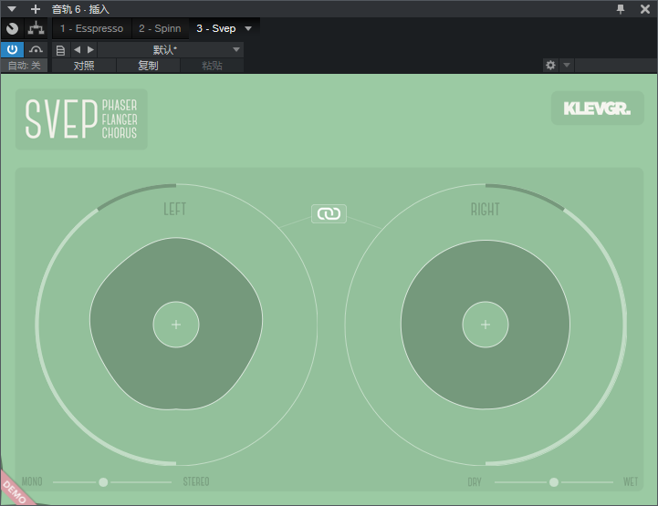This screenshot has width=658, height=506.
Task: Click the RIGHT channel center plus knob
Action: 486,325
